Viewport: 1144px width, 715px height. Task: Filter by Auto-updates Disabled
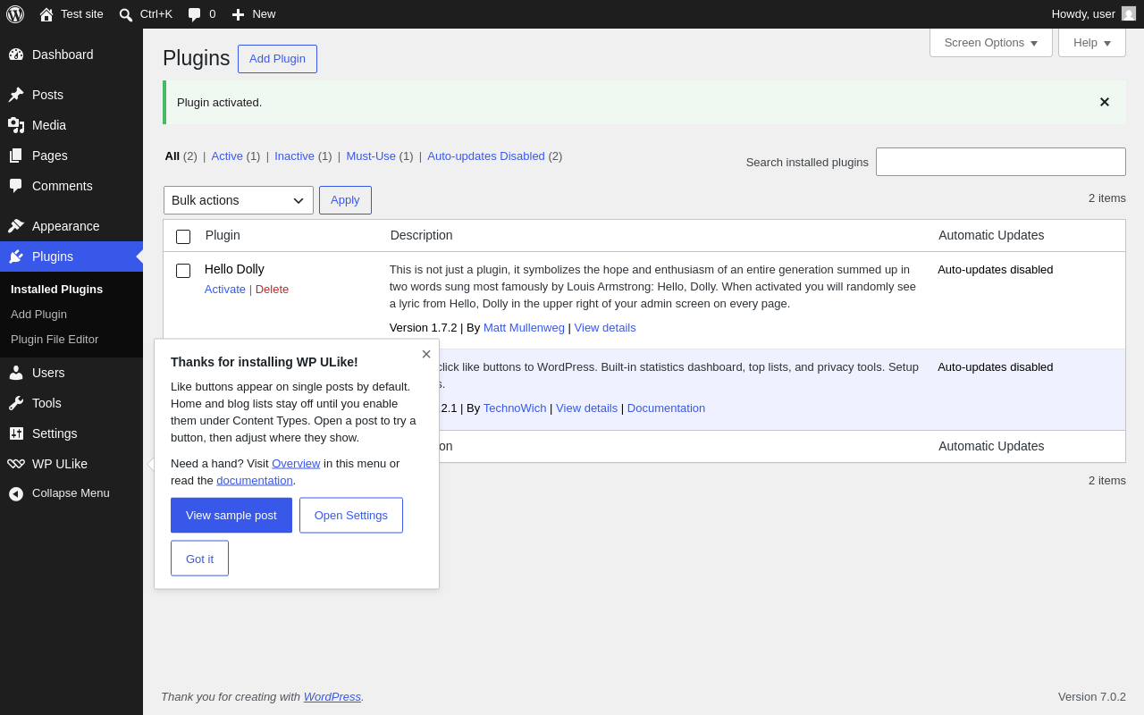point(486,156)
